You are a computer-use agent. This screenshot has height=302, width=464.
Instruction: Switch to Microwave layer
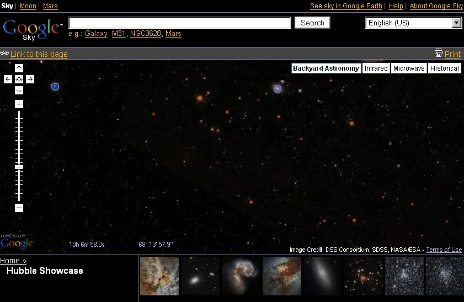(409, 68)
